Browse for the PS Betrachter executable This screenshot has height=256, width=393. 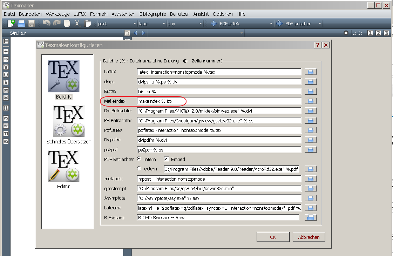311,121
